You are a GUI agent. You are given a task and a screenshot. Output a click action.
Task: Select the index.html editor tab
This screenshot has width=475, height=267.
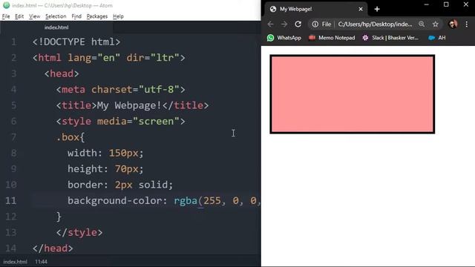56,27
